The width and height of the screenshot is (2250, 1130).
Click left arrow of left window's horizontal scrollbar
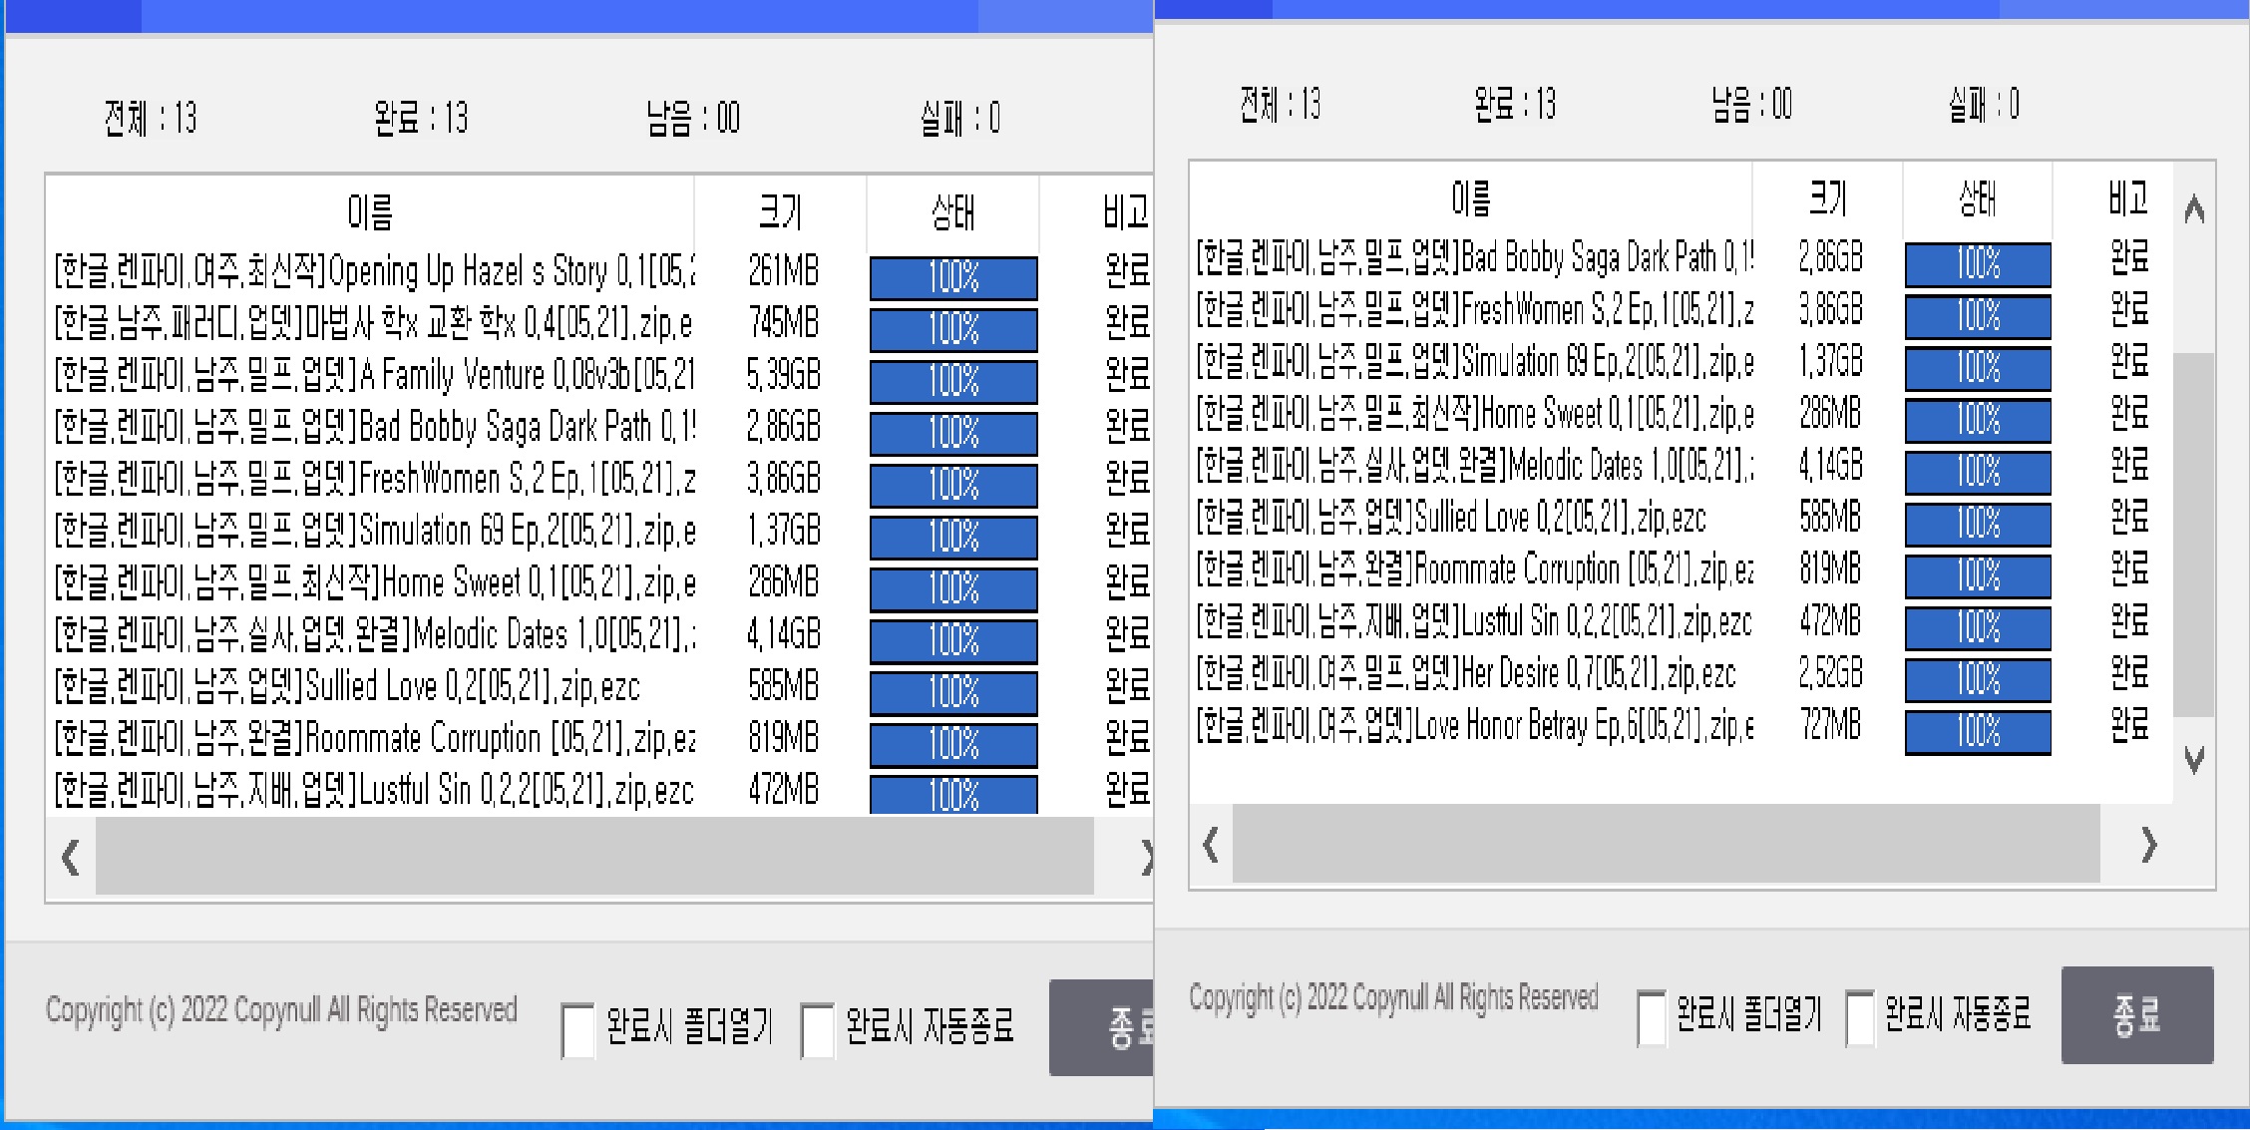coord(70,857)
